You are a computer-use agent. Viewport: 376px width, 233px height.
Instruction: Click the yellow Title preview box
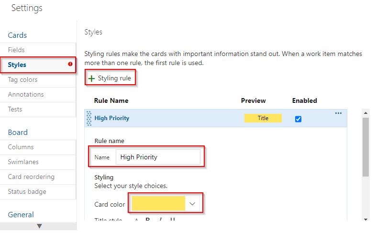(x=263, y=118)
